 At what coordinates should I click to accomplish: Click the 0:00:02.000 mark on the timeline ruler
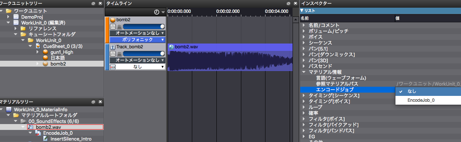click(x=228, y=11)
